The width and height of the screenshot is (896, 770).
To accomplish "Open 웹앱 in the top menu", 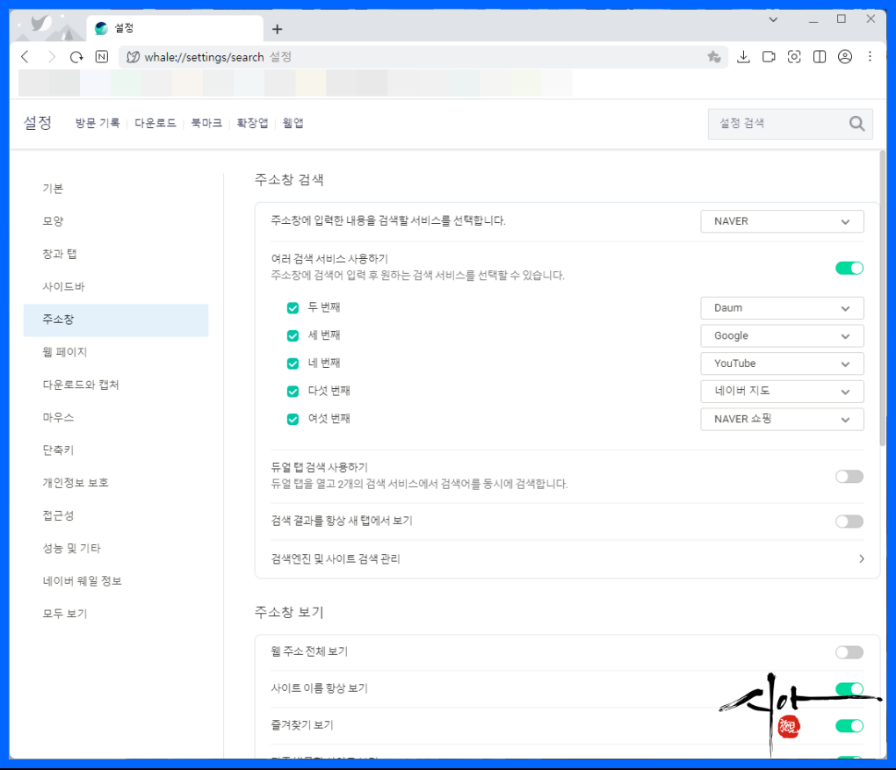I will 293,123.
